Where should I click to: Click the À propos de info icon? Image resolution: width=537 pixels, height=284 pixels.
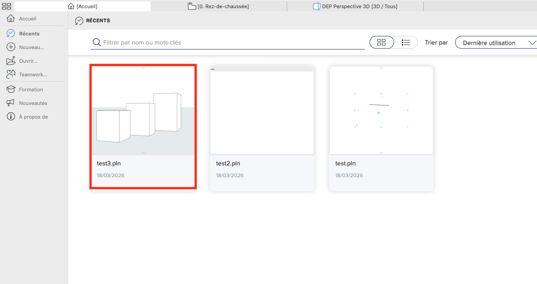click(x=10, y=116)
